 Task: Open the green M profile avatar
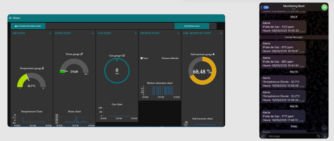click(324, 7)
